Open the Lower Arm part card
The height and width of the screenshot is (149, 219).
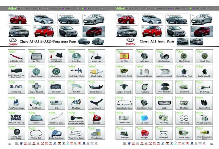click(x=96, y=103)
